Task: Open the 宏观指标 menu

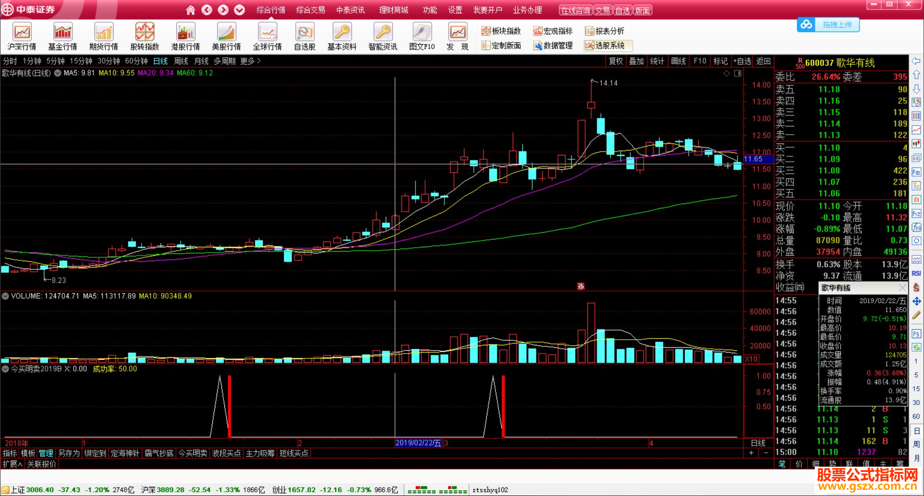Action: click(553, 31)
